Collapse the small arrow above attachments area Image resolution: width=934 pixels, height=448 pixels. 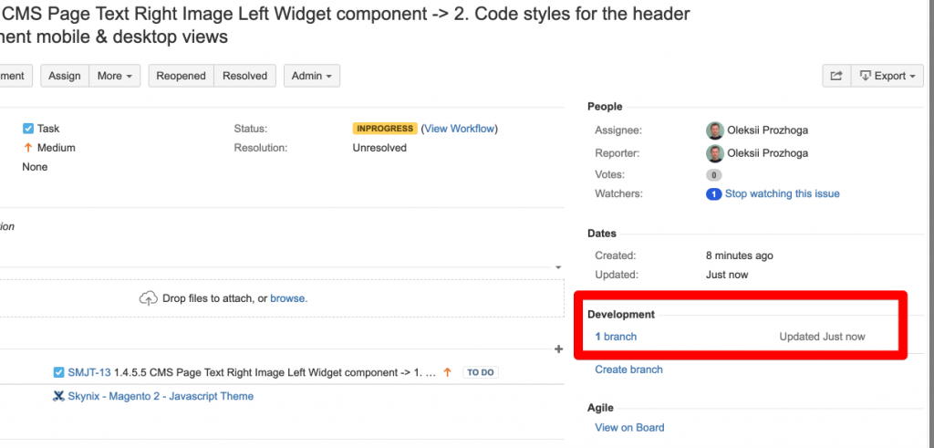558,267
